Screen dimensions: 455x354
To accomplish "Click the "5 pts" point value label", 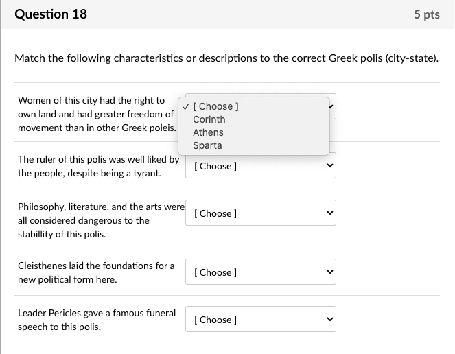I will (427, 14).
